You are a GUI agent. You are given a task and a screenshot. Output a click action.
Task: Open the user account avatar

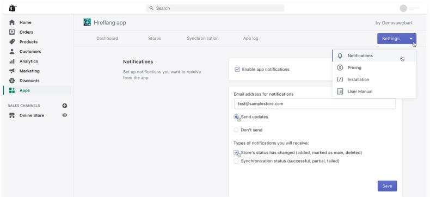[403, 9]
